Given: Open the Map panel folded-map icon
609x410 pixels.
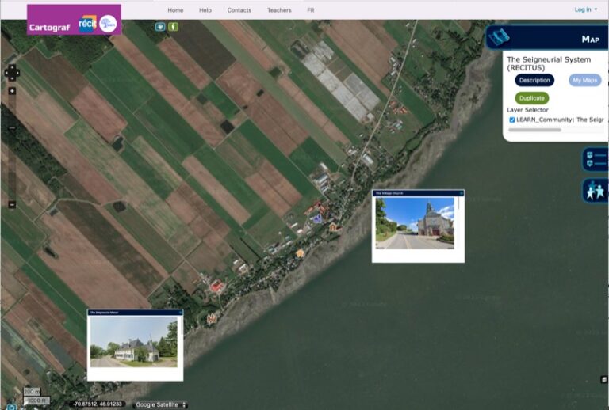Looking at the screenshot, I should 499,37.
